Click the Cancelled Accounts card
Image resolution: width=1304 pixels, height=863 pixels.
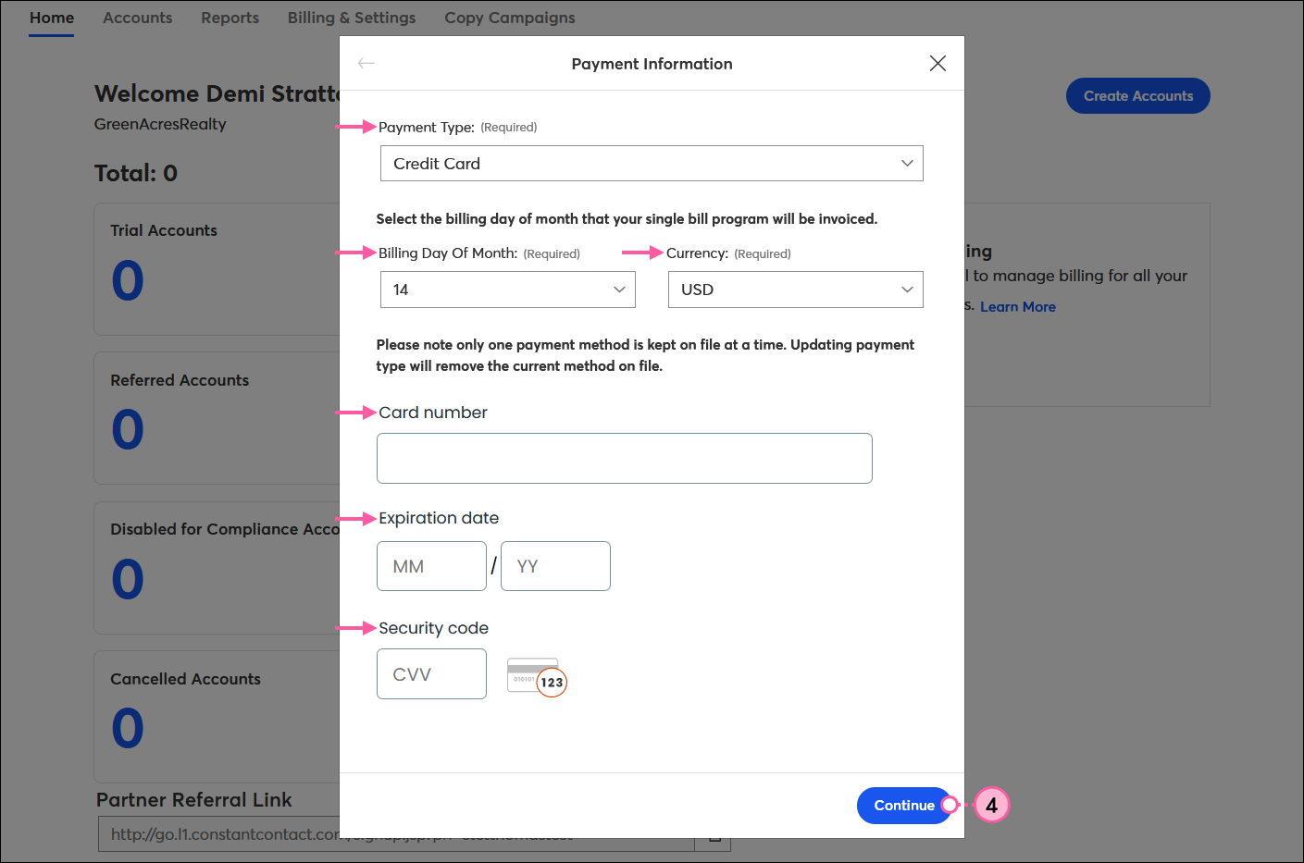pos(217,717)
